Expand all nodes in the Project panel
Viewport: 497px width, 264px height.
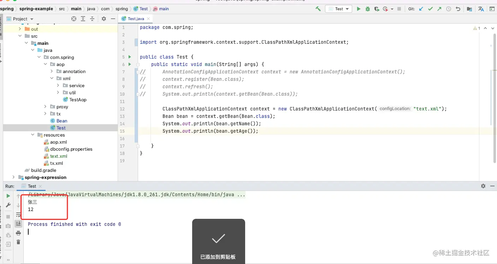pyautogui.click(x=83, y=19)
